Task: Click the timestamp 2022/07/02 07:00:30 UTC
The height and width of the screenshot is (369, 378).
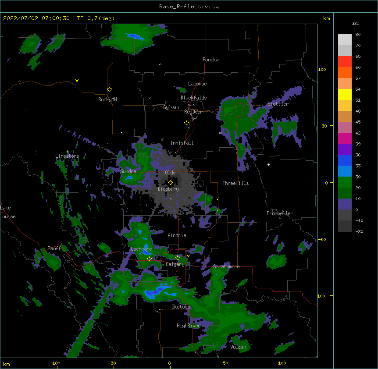Action: tap(43, 18)
